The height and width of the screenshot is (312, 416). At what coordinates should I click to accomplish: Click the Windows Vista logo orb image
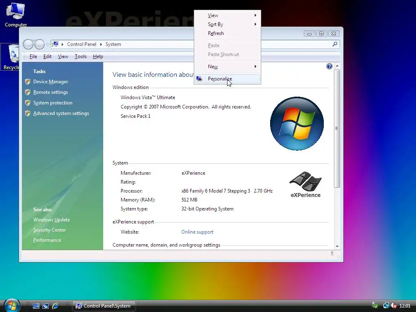(297, 123)
